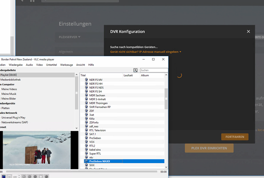Click the playlist scrollbar up arrow
This screenshot has height=178, width=264.
pos(166,75)
